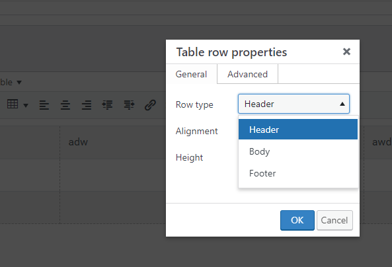Click the insert link chain icon
This screenshot has width=392, height=267.
[150, 105]
